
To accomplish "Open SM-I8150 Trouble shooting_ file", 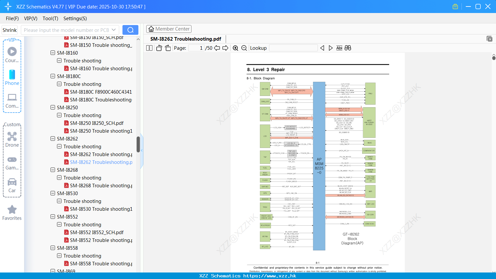I will click(98, 45).
